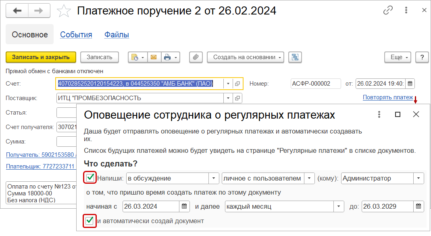This screenshot has height=236, width=431.
Task: Toggle the и автоматически создай документ checkbox
Action: click(90, 221)
